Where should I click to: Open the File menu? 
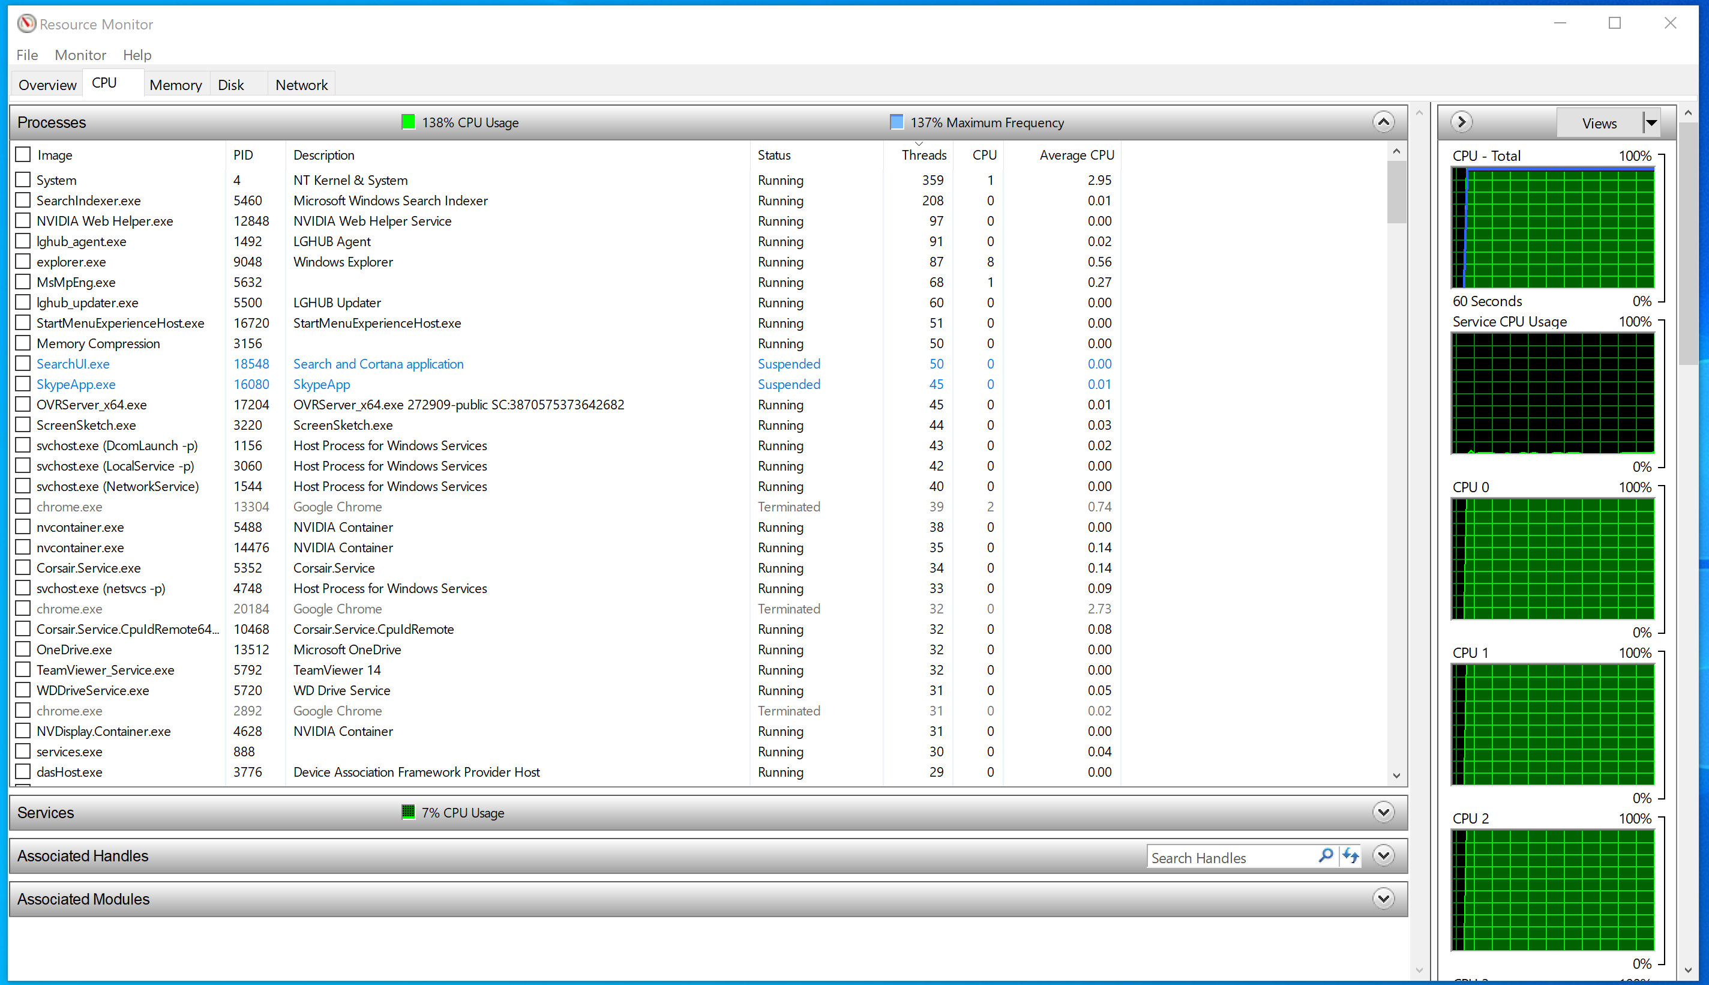coord(27,55)
